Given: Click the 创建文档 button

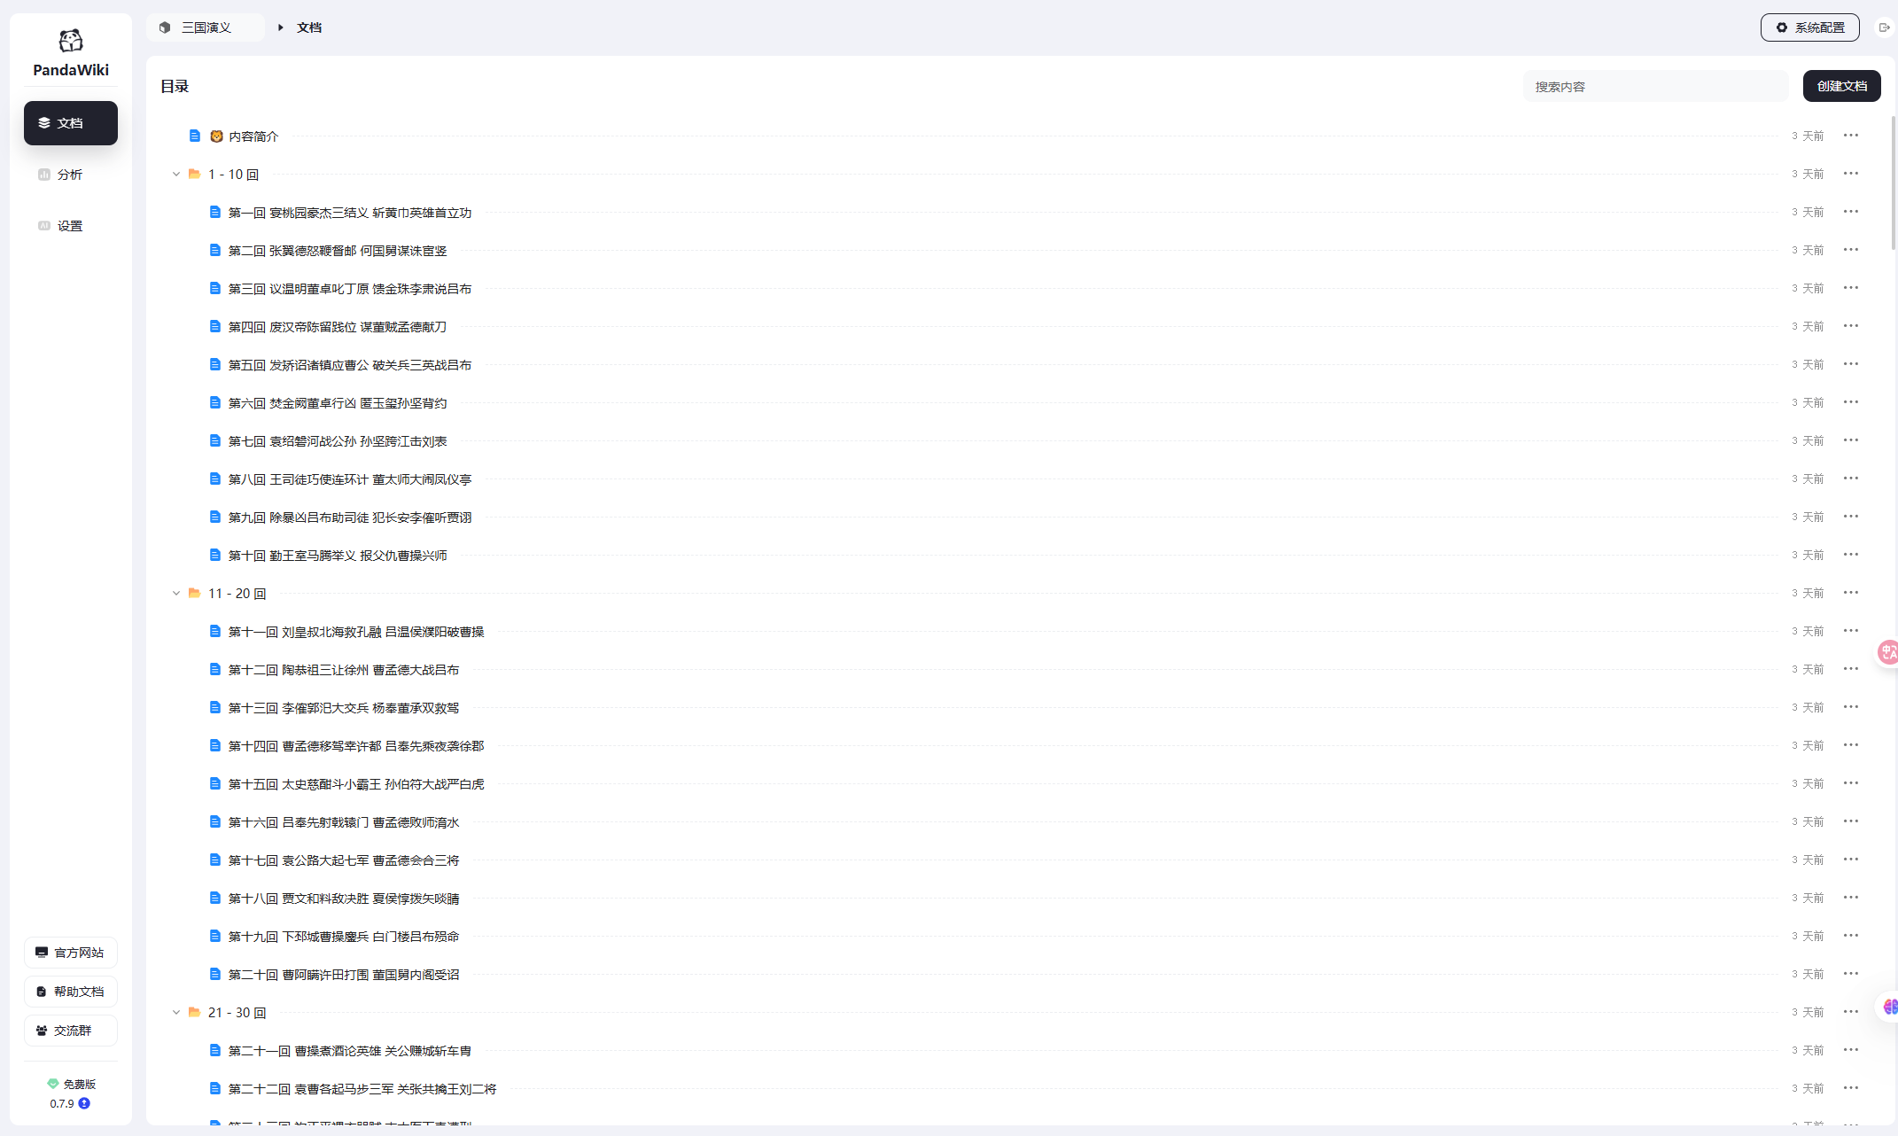Looking at the screenshot, I should pos(1841,86).
